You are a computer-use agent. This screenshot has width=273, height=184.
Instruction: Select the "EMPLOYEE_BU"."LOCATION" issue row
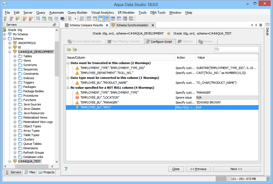(x=162, y=97)
